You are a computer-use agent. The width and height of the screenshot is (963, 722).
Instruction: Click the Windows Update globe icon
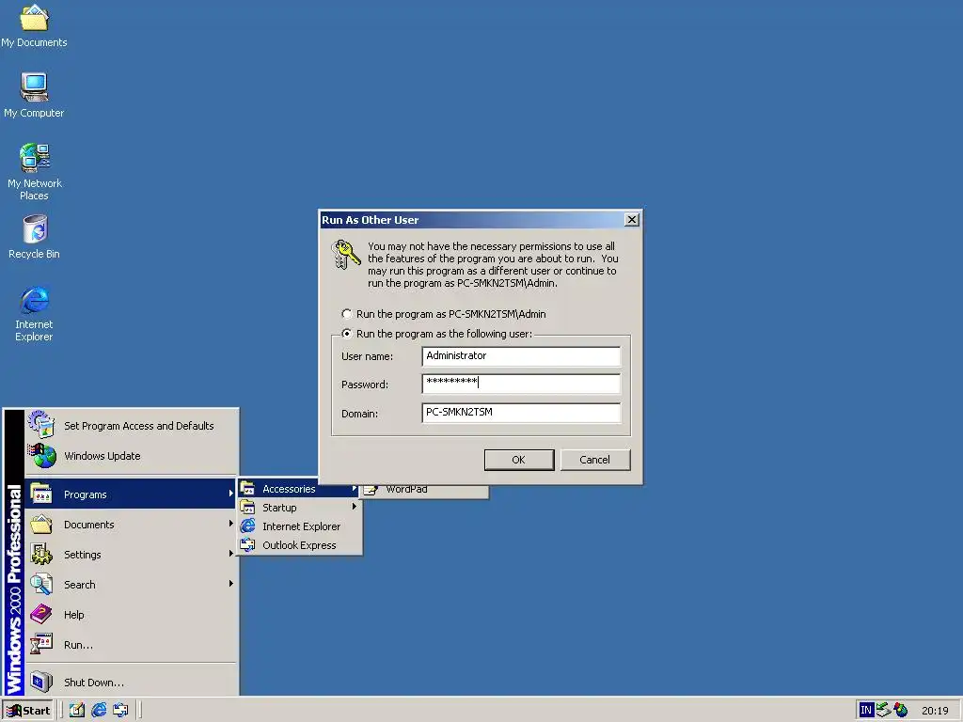tap(41, 456)
